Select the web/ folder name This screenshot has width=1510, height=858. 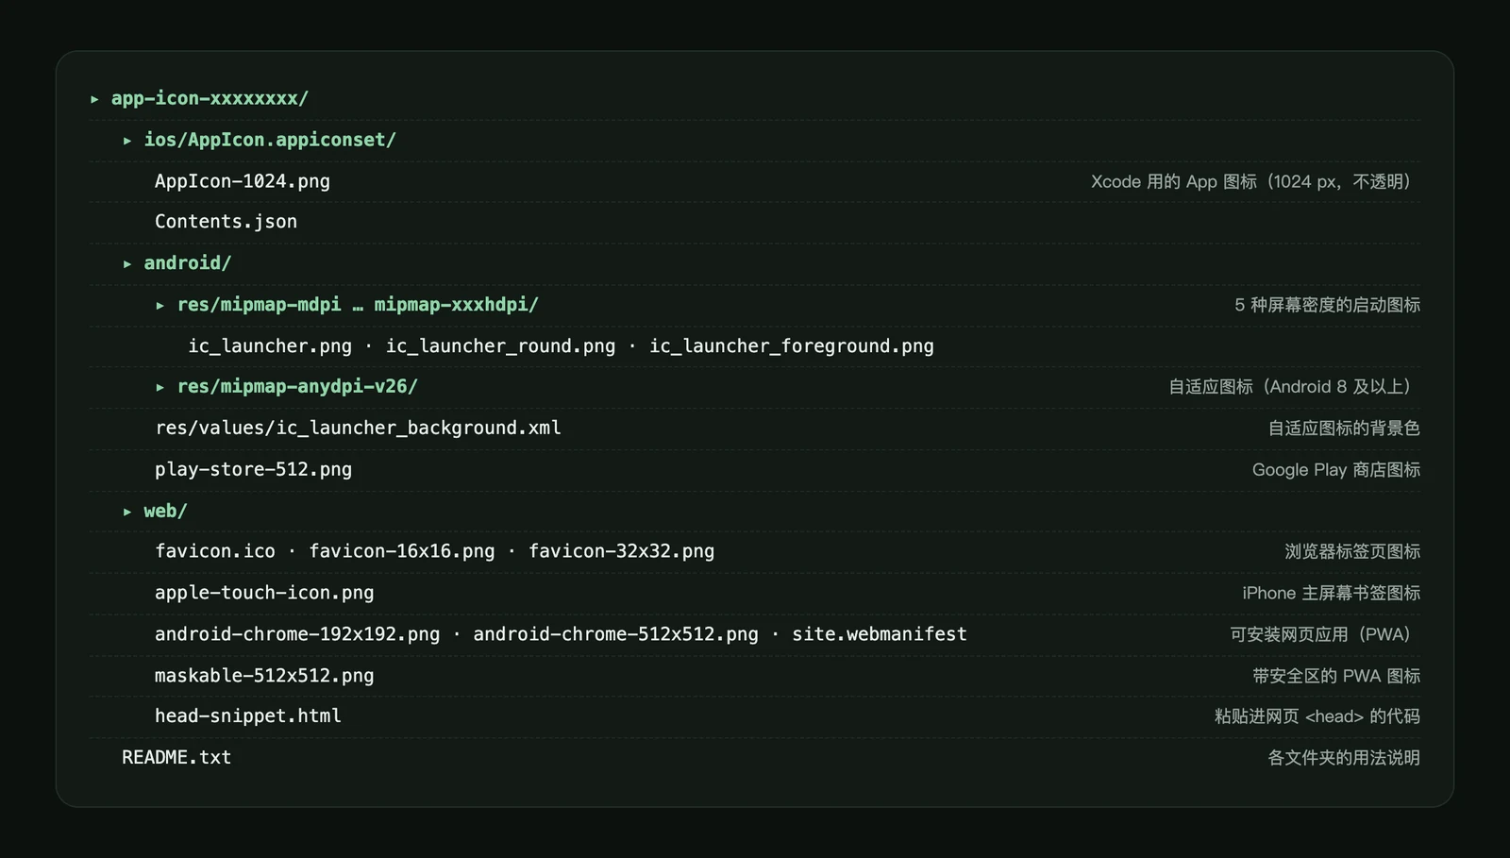point(165,511)
